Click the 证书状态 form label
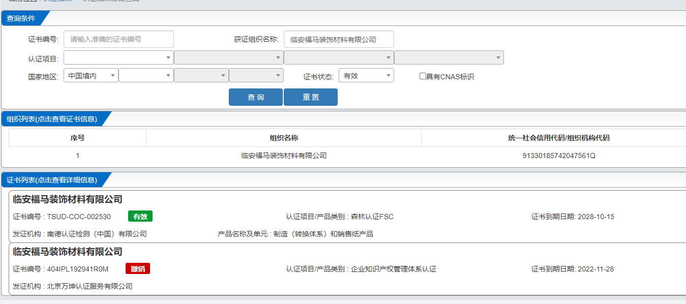The width and height of the screenshot is (686, 304). [x=318, y=77]
